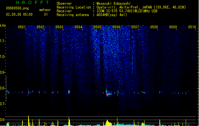Click the kHz axis unit label
This screenshot has width=199, height=126.
click(3, 26)
